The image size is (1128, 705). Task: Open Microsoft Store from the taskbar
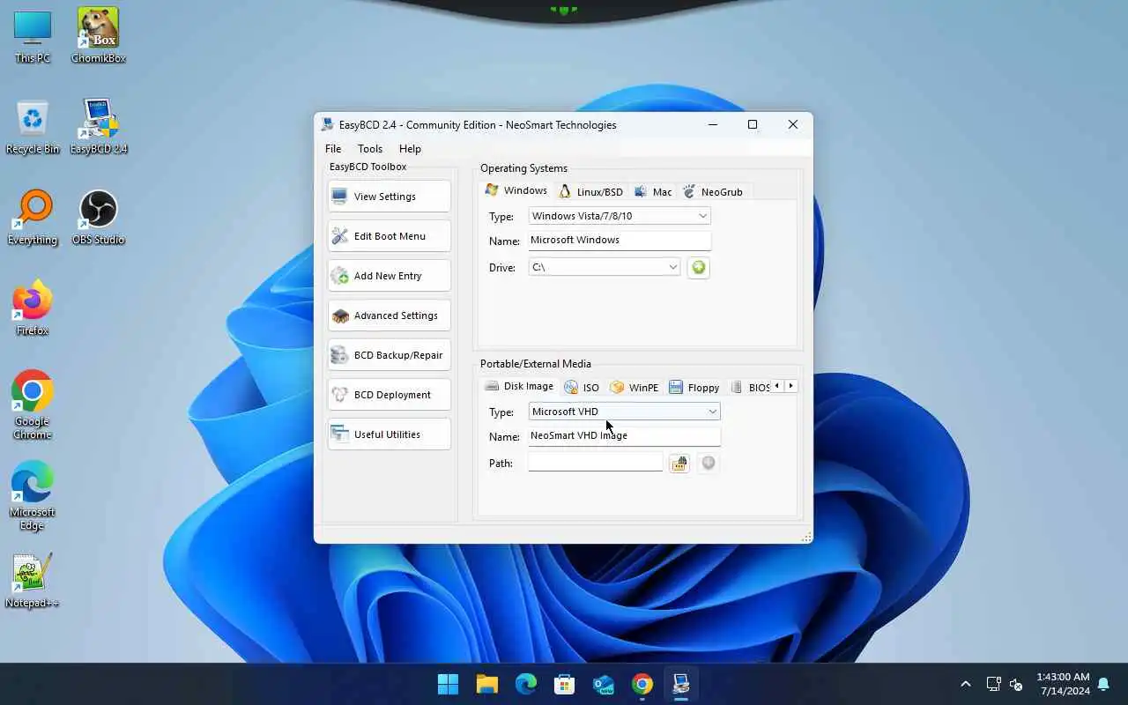[565, 684]
